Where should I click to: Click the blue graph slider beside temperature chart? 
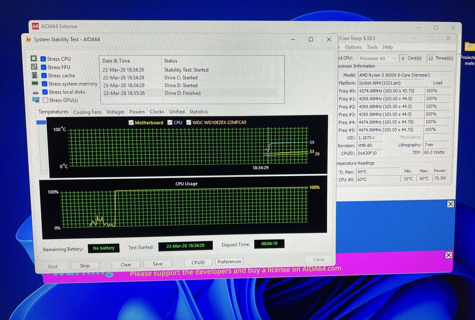pyautogui.click(x=41, y=123)
